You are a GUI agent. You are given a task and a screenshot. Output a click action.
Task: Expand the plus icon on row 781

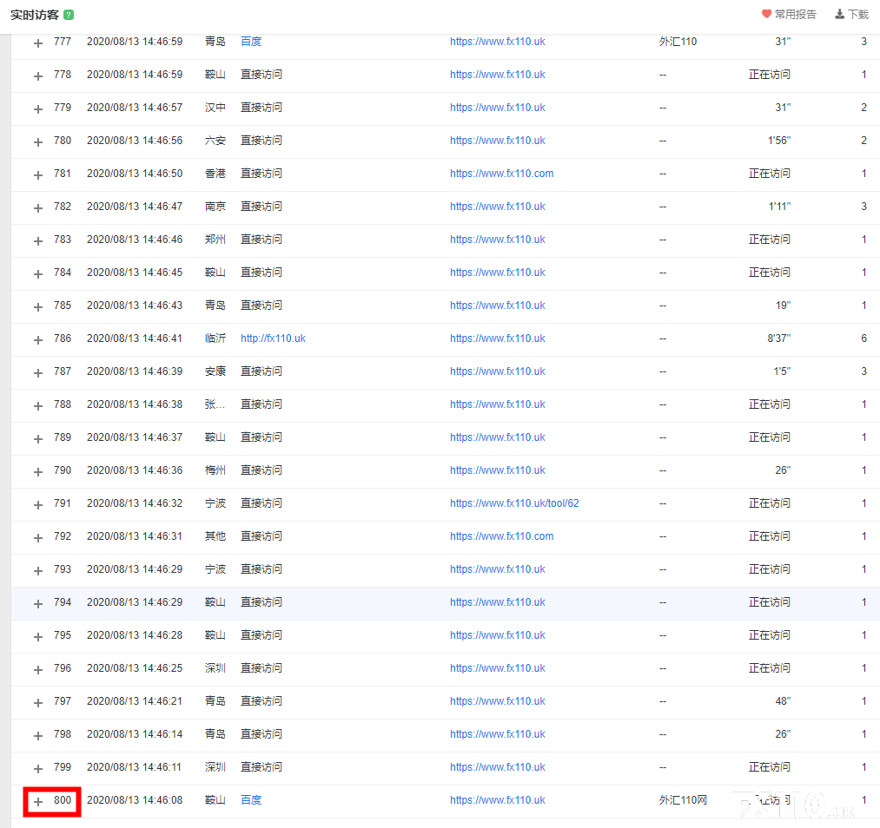pyautogui.click(x=38, y=174)
